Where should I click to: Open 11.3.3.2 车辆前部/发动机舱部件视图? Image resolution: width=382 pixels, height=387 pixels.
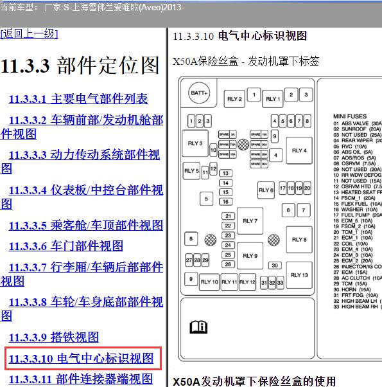[82, 127]
